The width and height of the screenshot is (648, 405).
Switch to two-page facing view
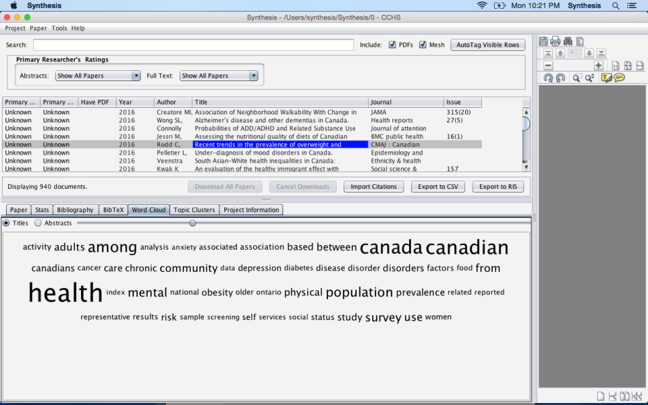pyautogui.click(x=625, y=396)
